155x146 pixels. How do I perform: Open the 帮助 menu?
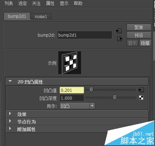tap(78, 3)
